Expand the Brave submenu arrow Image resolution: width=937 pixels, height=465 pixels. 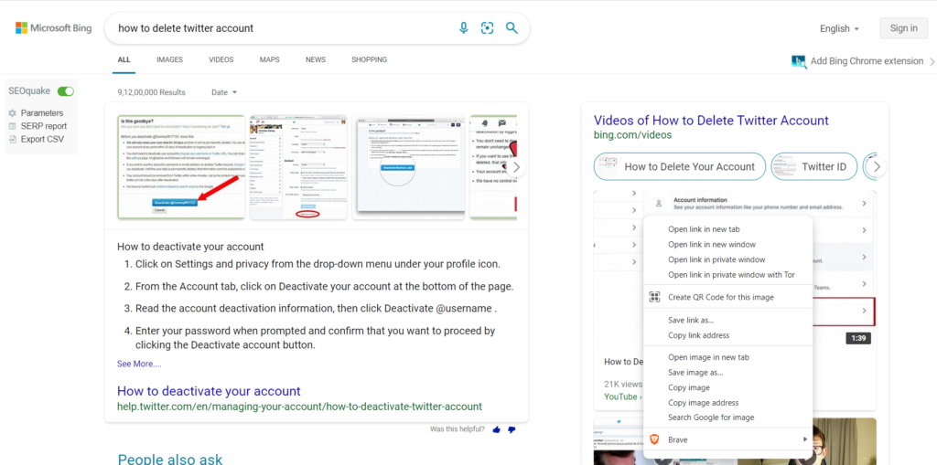click(x=805, y=439)
